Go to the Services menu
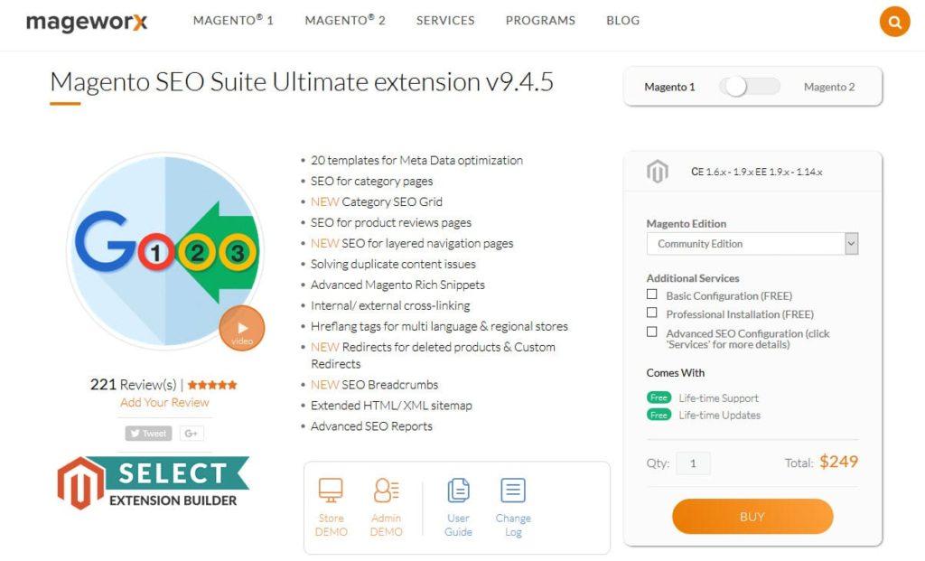925x561 pixels. coord(445,21)
